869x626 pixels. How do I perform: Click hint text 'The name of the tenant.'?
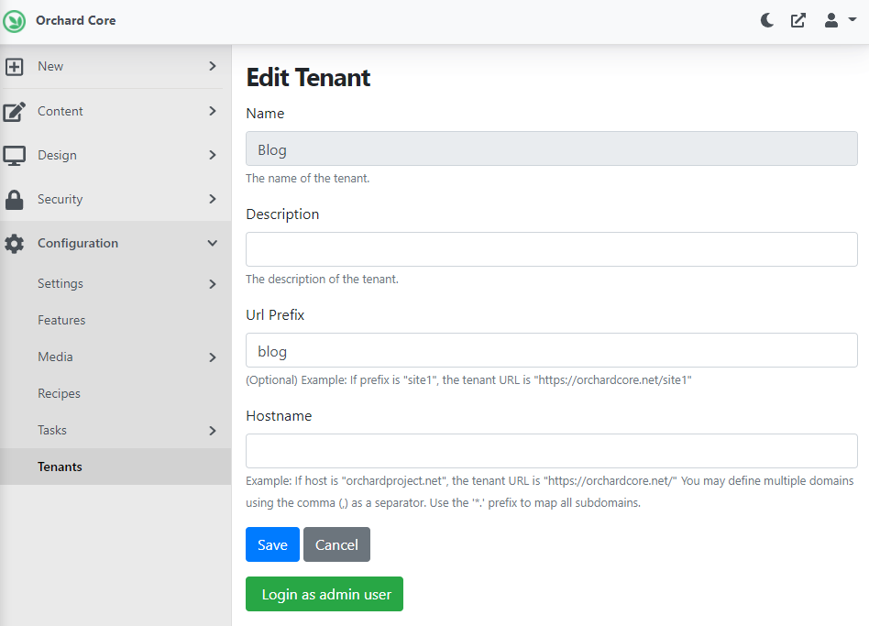308,179
